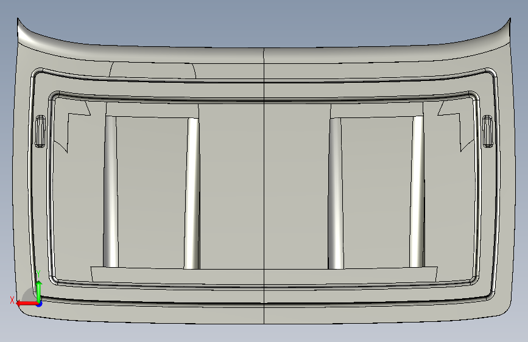This screenshot has width=528, height=342.
Task: Click the blue origin ball of the triad
Action: pyautogui.click(x=39, y=304)
